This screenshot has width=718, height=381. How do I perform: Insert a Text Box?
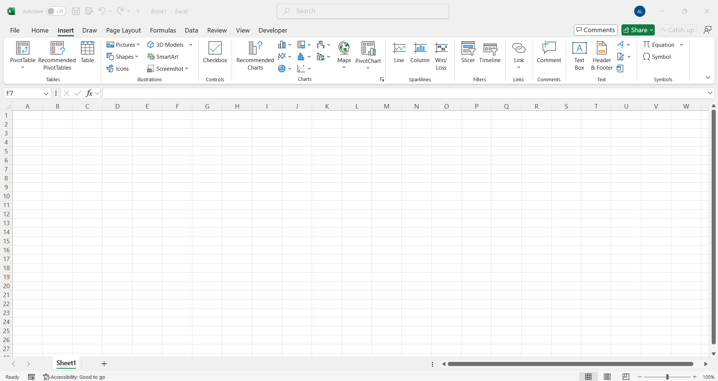[x=579, y=55]
